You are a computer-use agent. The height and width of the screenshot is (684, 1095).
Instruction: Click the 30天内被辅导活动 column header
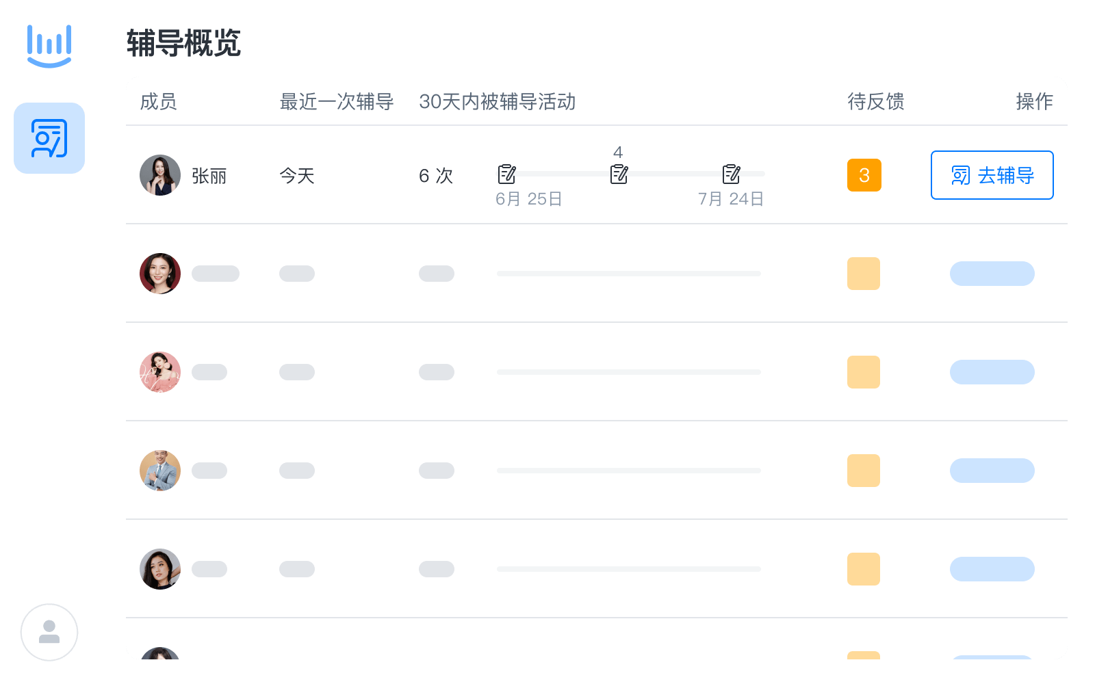click(x=497, y=102)
